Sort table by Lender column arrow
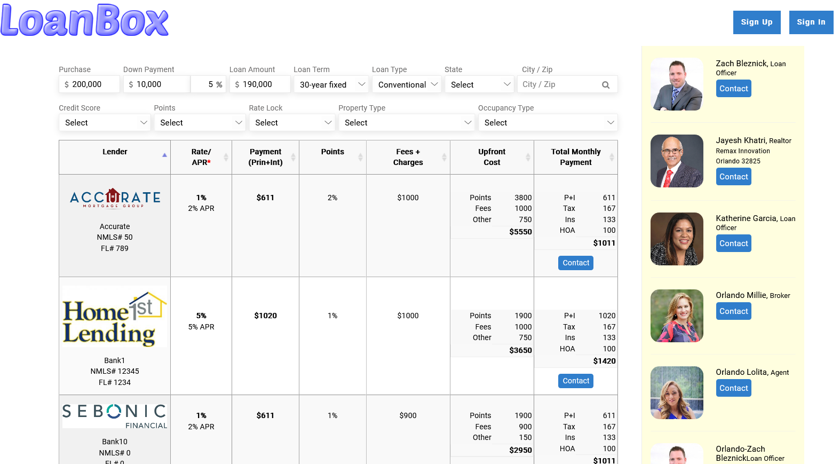Screen dimensions: 840x464 164,155
